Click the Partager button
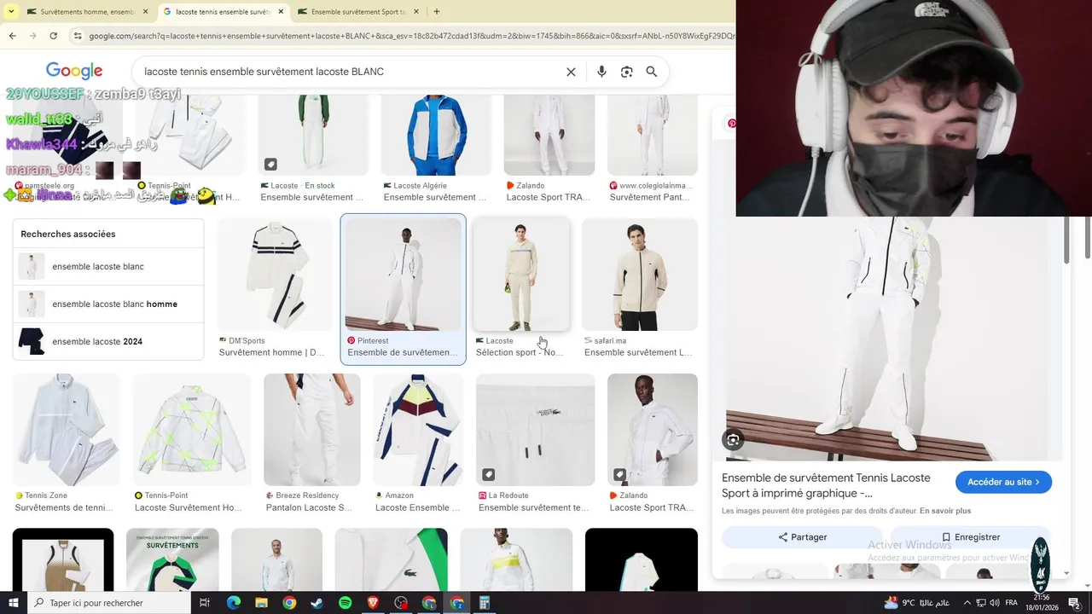Viewport: 1092px width, 614px height. click(802, 537)
